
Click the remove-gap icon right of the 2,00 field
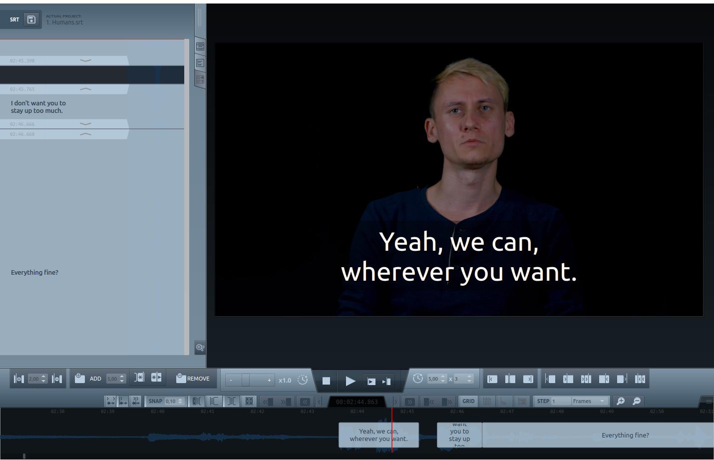pos(57,379)
